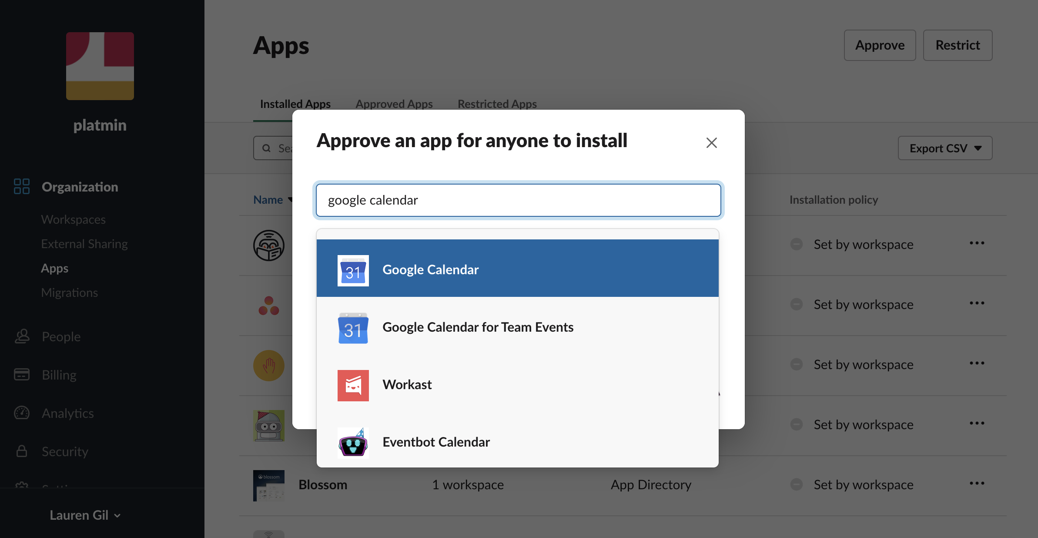This screenshot has width=1038, height=538.
Task: Click the policy status circle in Blossom row
Action: 797,484
